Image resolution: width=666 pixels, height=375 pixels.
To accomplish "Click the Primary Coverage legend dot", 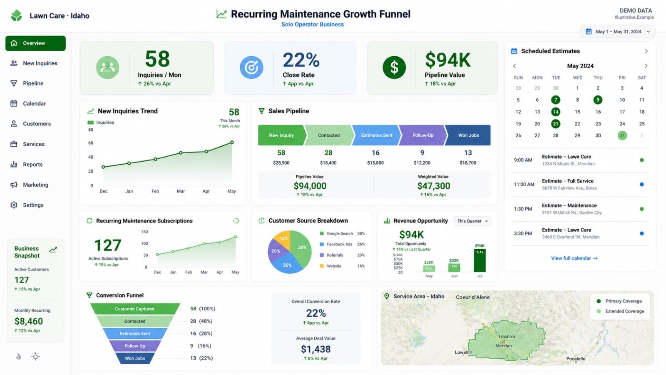I will (599, 301).
